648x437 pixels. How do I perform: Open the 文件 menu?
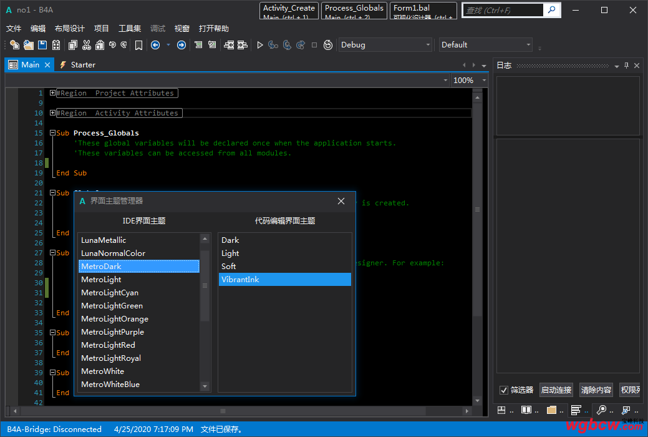14,29
